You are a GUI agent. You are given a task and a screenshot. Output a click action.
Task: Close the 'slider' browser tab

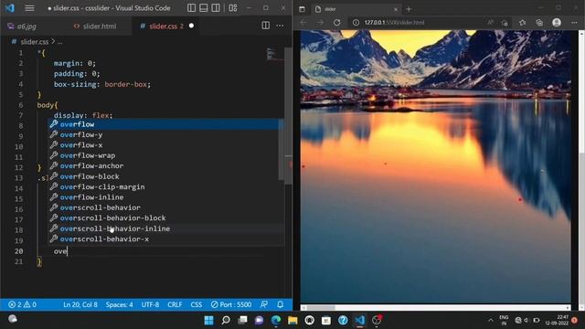click(x=396, y=9)
